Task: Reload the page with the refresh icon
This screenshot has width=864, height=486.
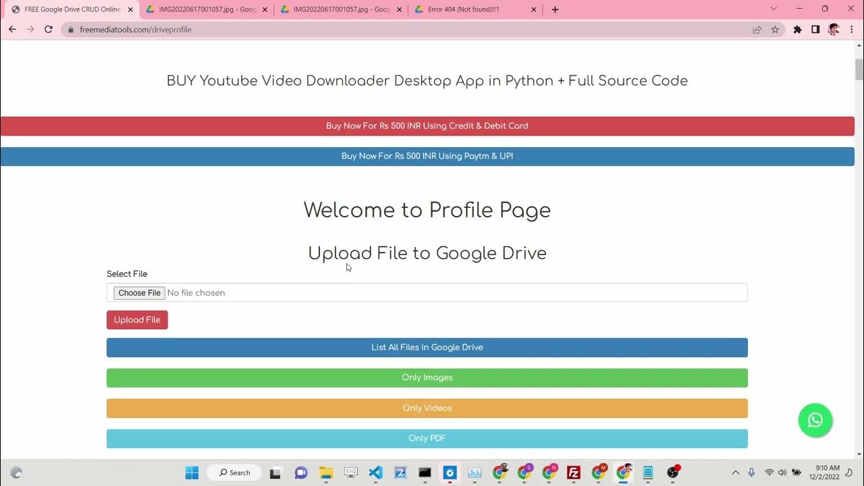Action: [x=49, y=30]
